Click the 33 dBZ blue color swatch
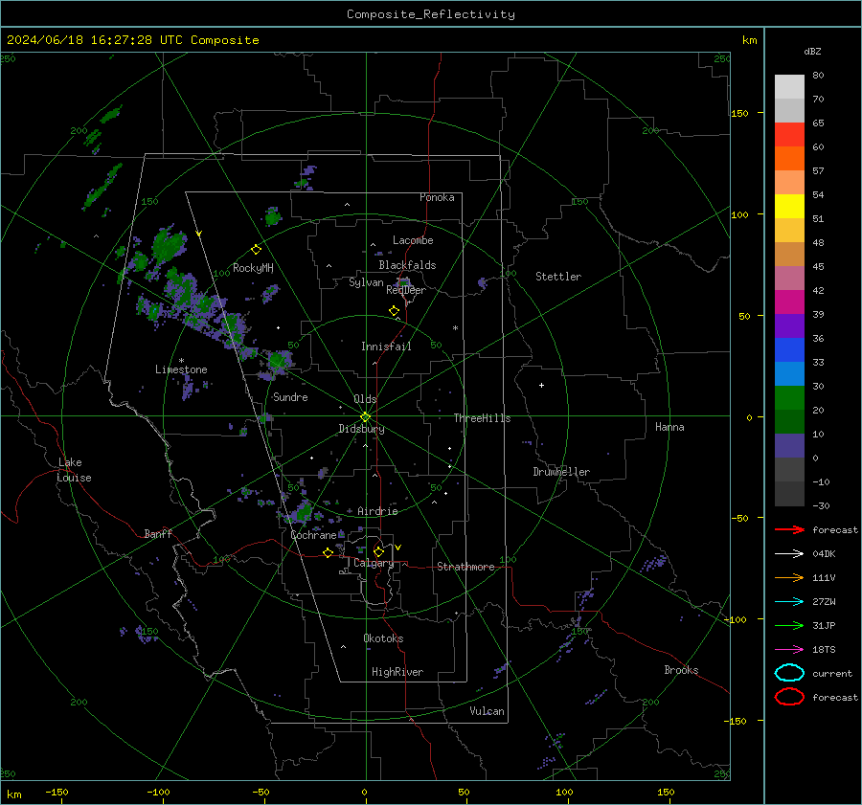The width and height of the screenshot is (862, 805). pos(789,349)
